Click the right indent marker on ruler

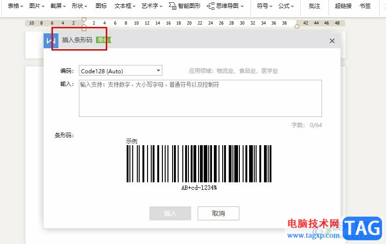point(297,26)
